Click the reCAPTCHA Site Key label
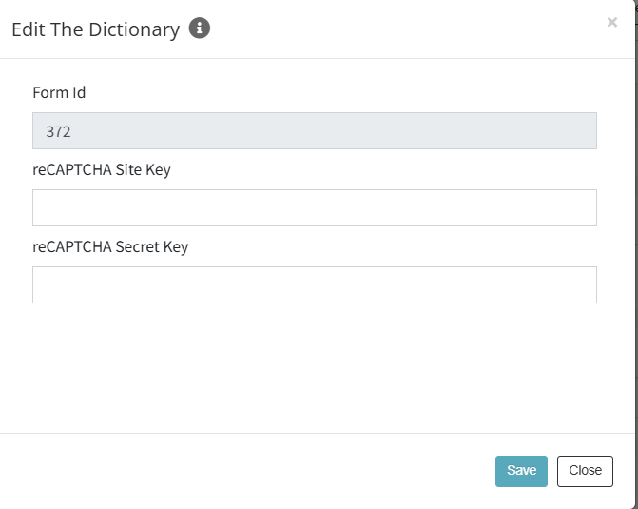Image resolution: width=638 pixels, height=509 pixels. pyautogui.click(x=102, y=169)
